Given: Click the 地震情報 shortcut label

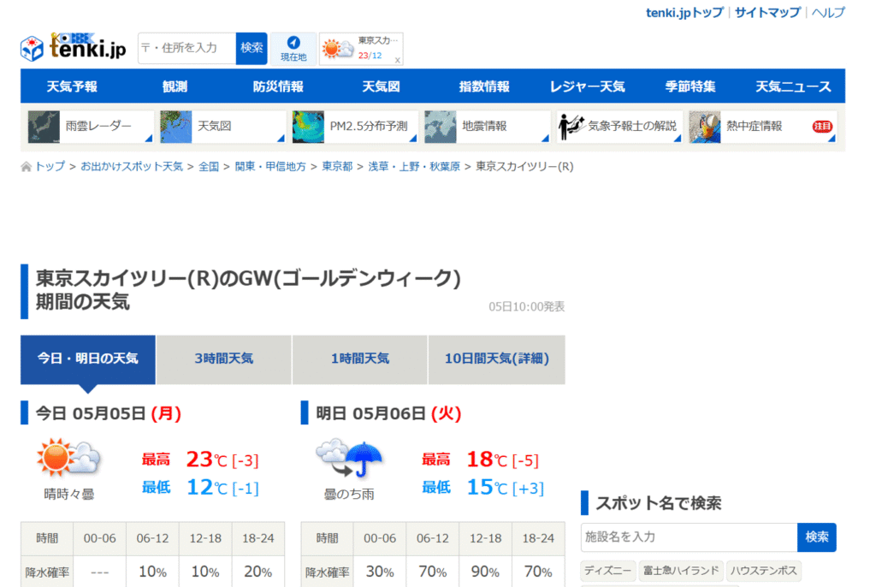Looking at the screenshot, I should click(x=484, y=127).
